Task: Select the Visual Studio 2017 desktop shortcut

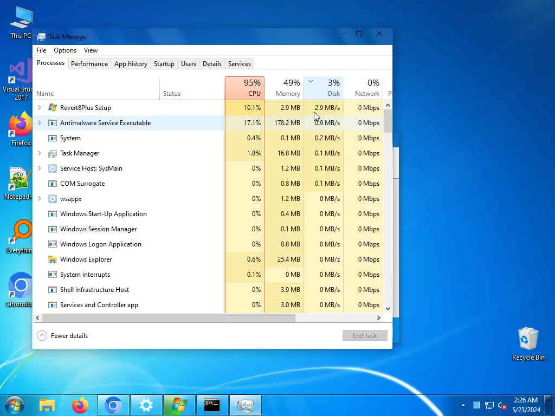Action: [18, 80]
